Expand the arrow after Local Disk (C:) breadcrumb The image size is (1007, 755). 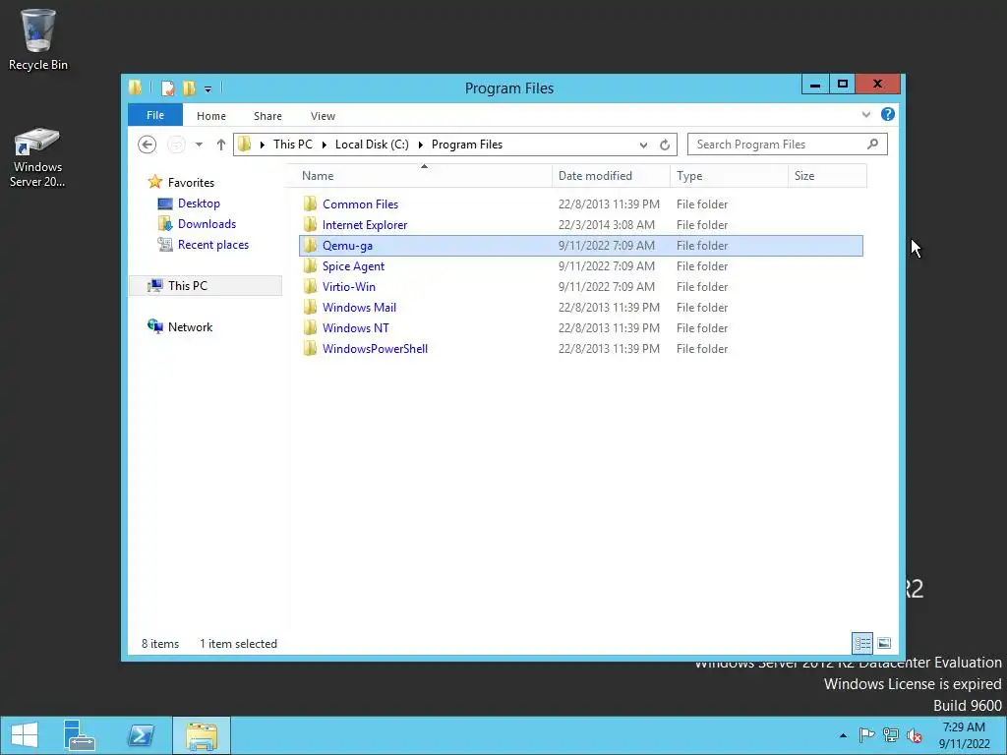tap(421, 145)
